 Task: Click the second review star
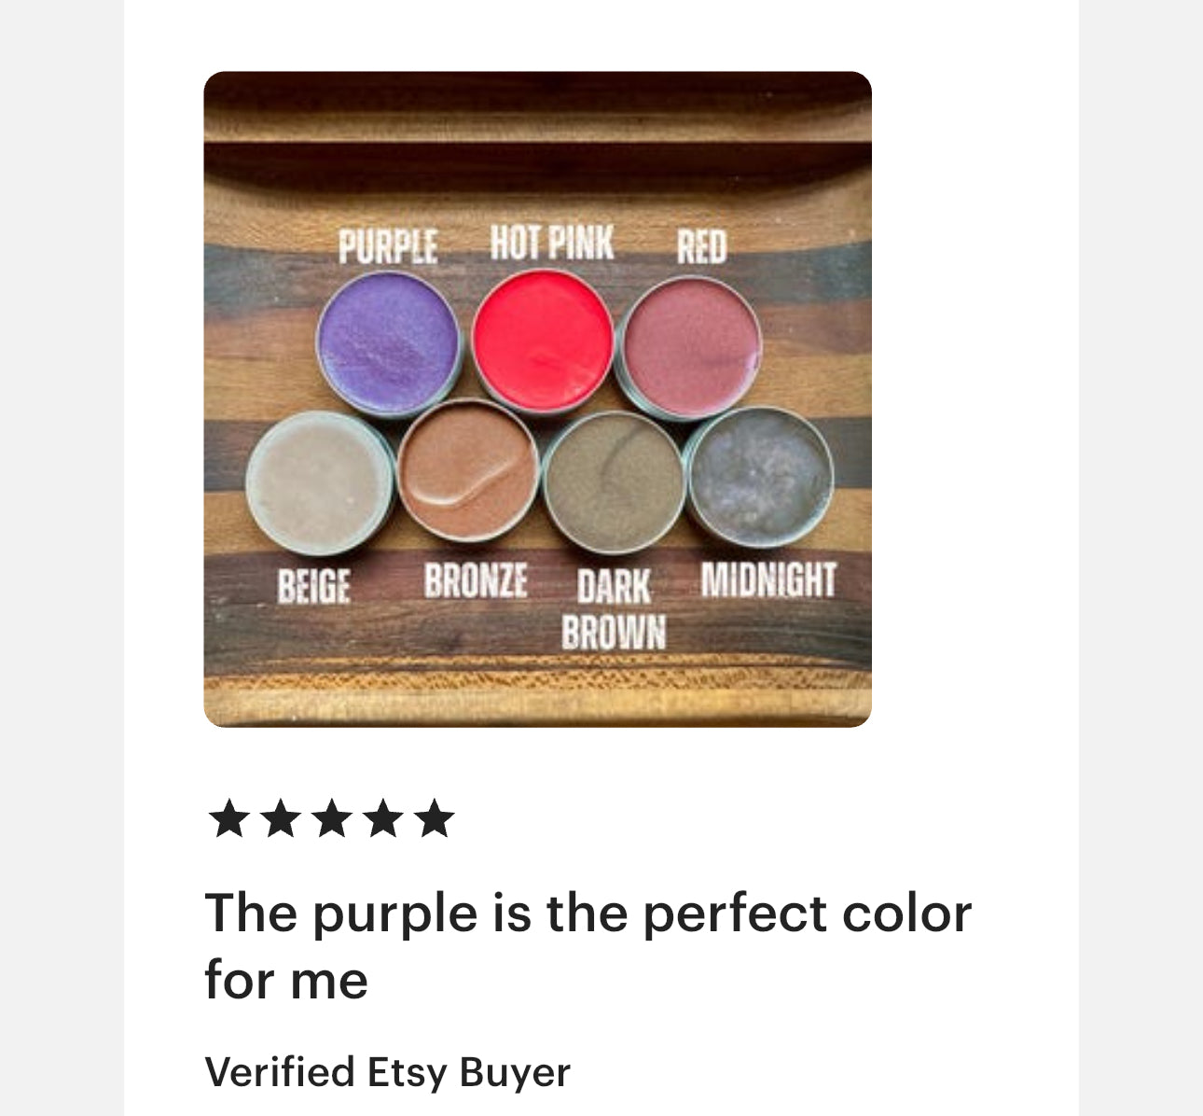pos(280,819)
